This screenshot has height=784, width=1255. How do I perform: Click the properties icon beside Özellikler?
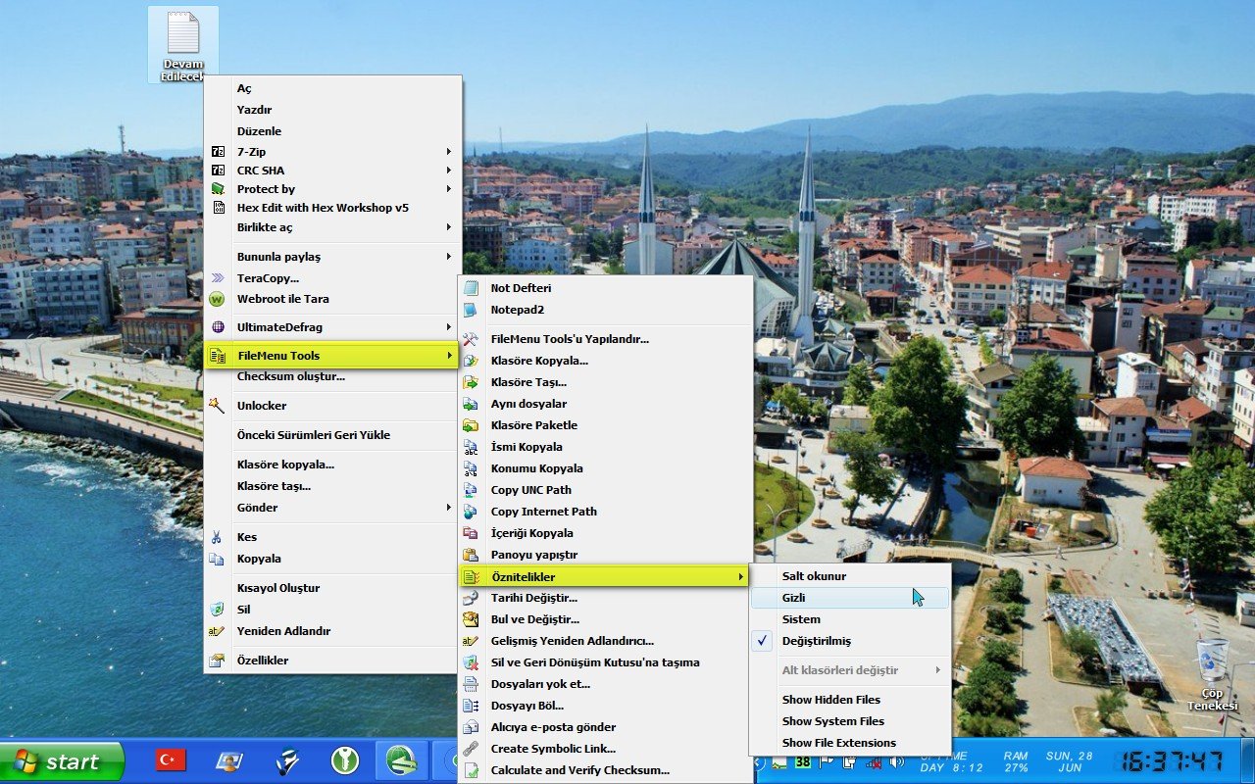point(218,661)
